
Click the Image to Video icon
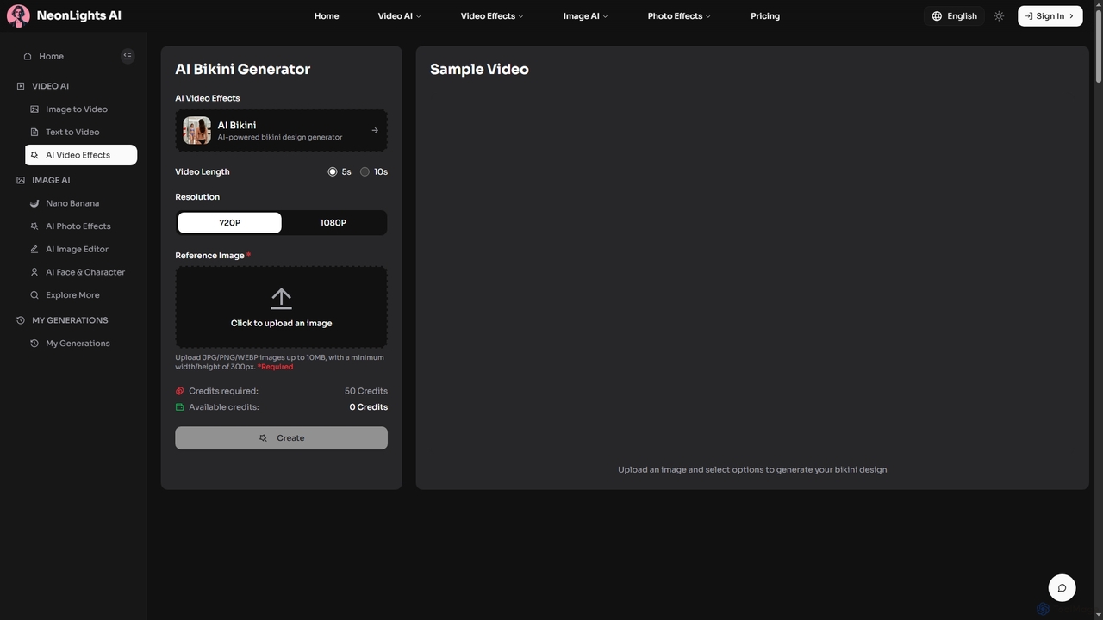click(34, 109)
